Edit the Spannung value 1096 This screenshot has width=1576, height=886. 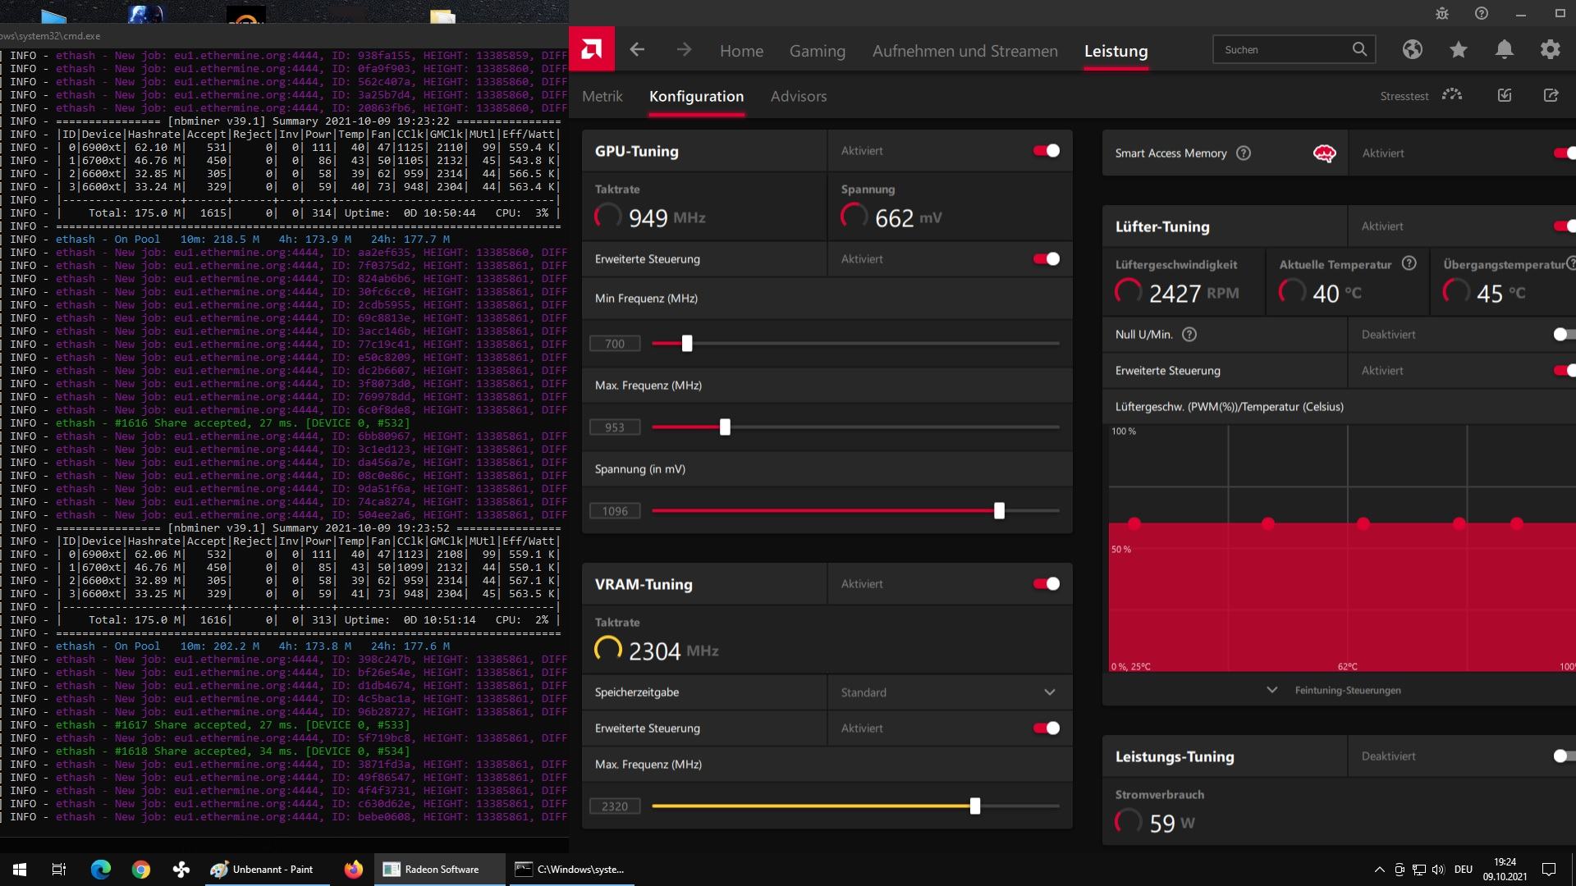point(615,511)
